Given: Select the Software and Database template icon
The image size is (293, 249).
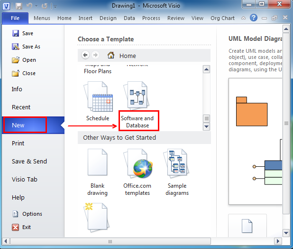Looking at the screenshot, I should pos(136,96).
